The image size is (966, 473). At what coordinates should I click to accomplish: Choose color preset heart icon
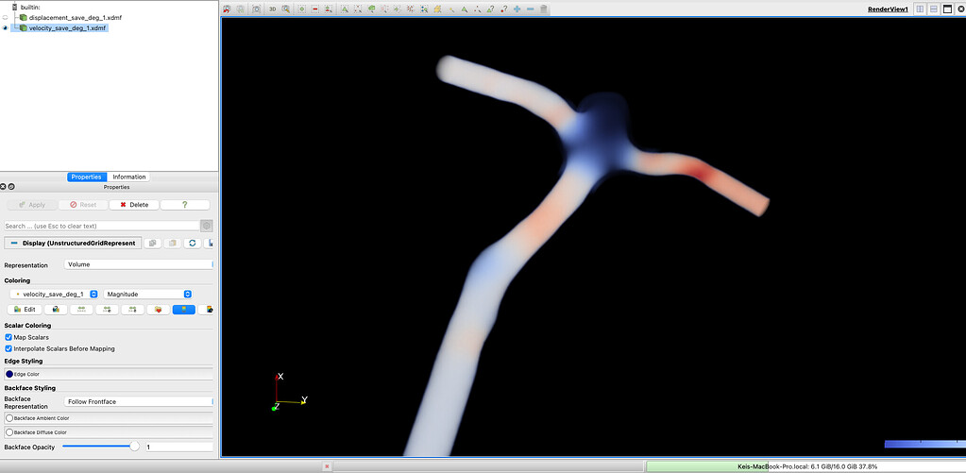click(x=159, y=309)
